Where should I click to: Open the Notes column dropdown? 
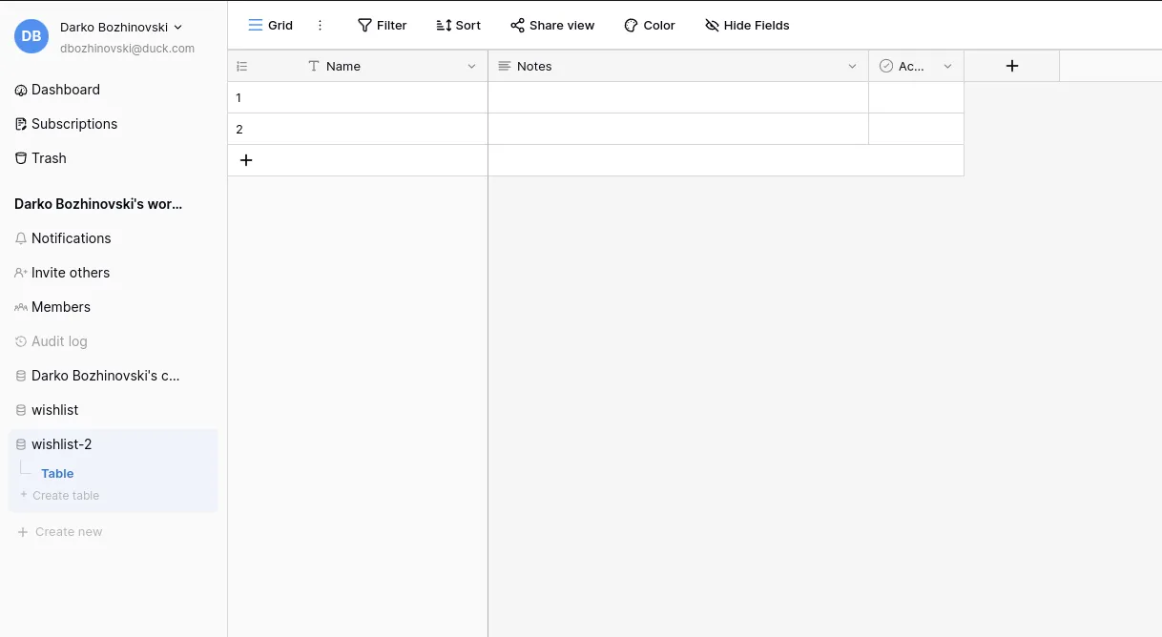(851, 66)
